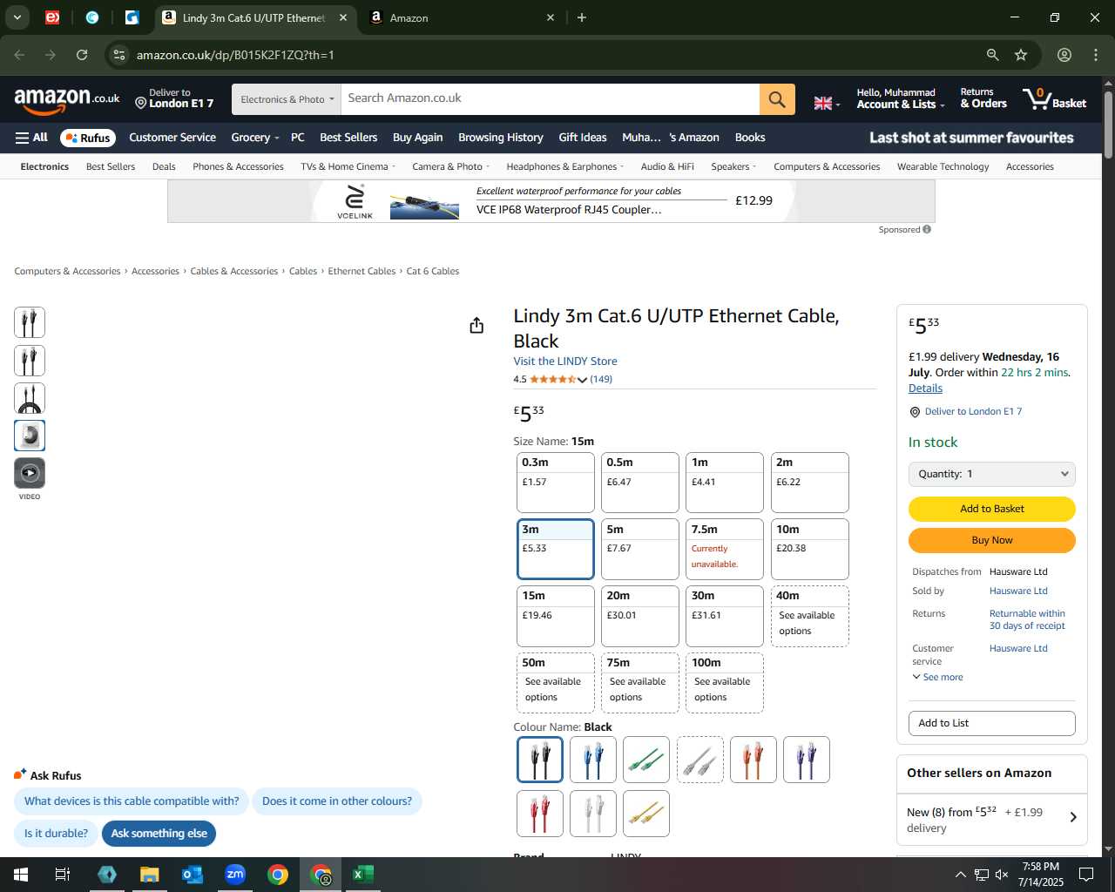Open the Basket cart icon
This screenshot has height=892, width=1115.
1055,99
